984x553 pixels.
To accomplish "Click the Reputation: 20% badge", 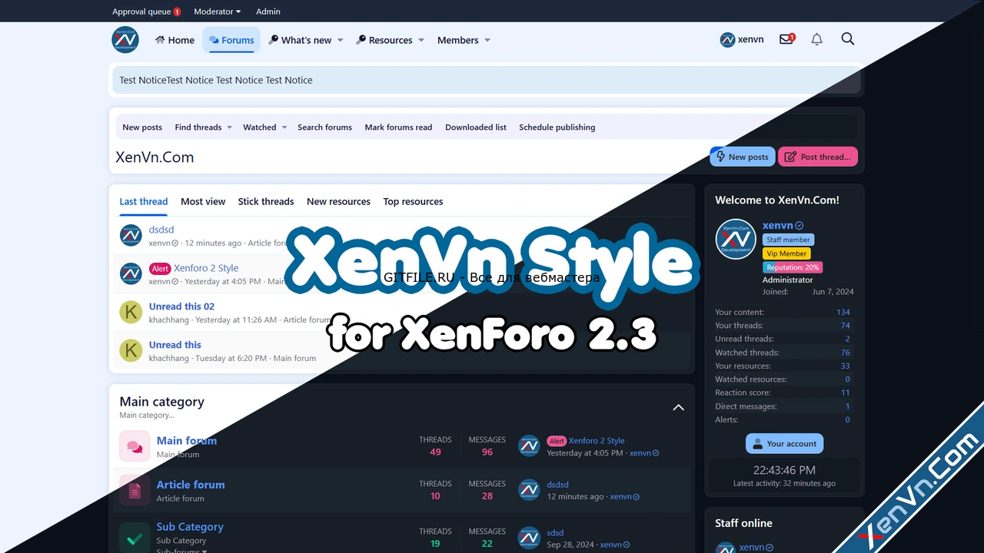I will click(x=793, y=267).
